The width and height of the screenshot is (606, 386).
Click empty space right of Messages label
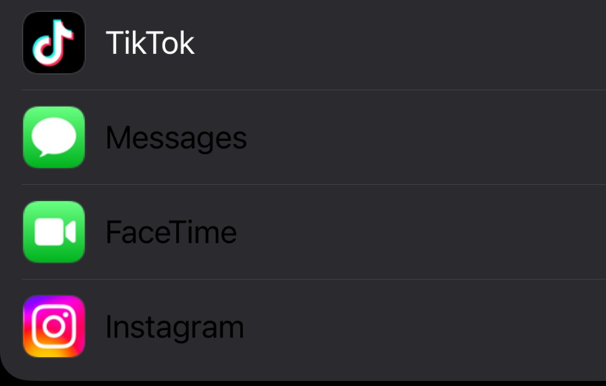pos(427,138)
